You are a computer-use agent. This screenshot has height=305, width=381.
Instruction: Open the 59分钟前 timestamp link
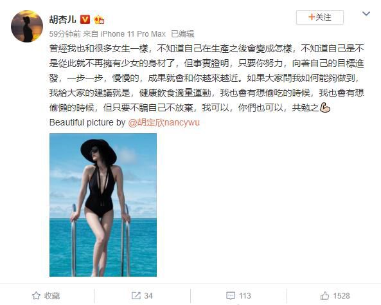coord(65,34)
